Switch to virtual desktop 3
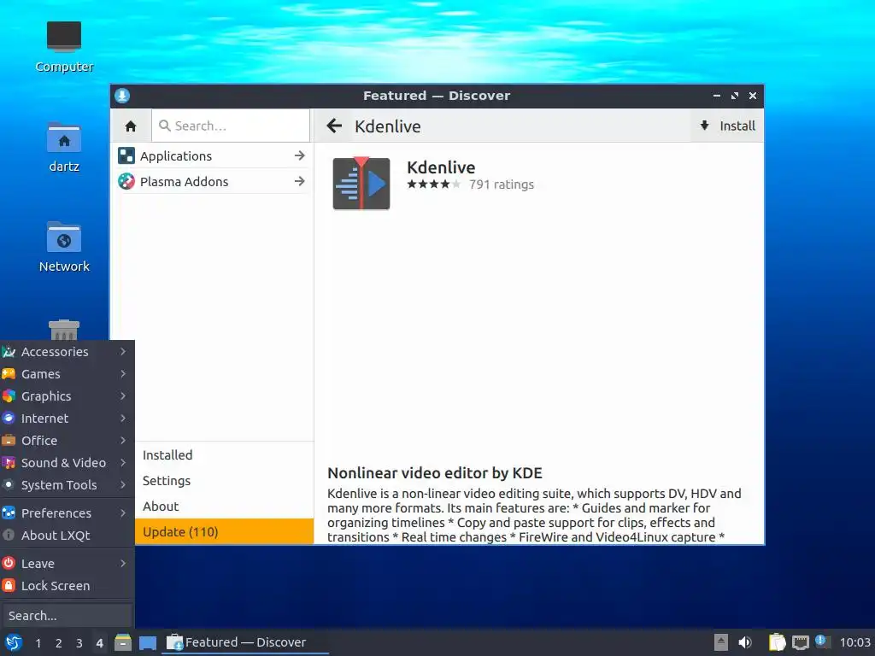This screenshot has height=656, width=875. [79, 643]
